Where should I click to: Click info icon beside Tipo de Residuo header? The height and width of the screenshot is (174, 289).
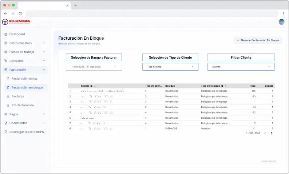222,86
